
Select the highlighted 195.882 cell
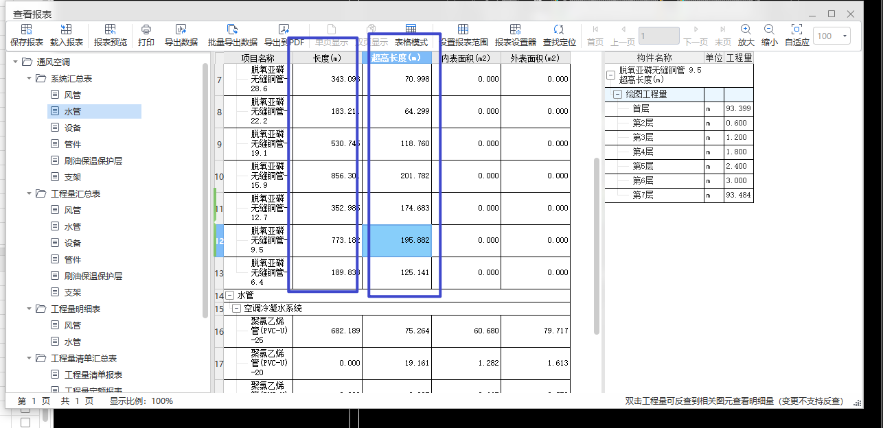tap(397, 241)
